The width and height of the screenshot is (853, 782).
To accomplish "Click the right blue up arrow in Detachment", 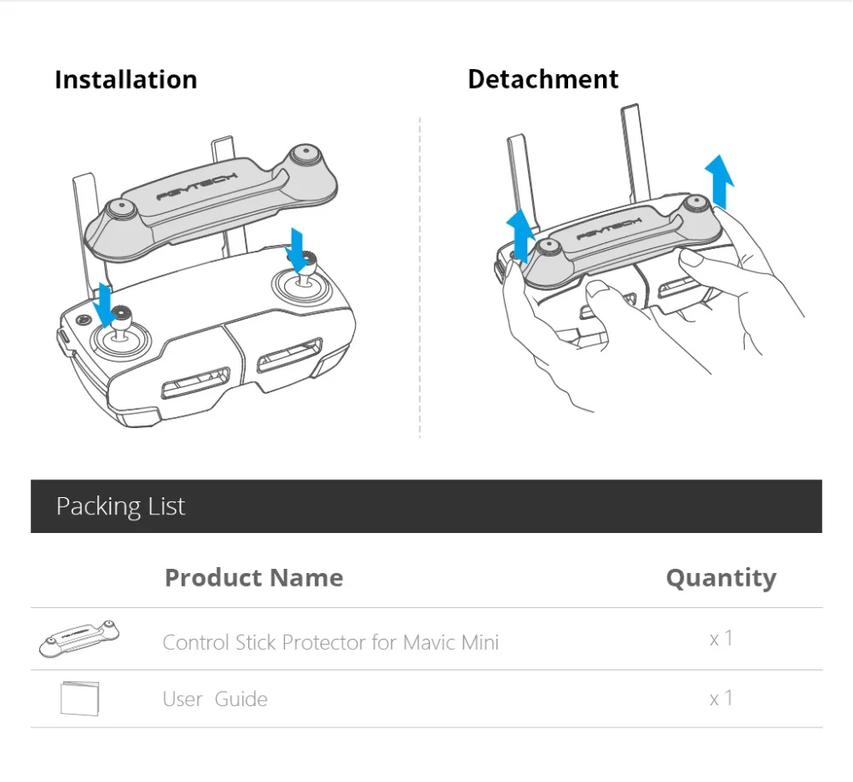I will point(720,182).
